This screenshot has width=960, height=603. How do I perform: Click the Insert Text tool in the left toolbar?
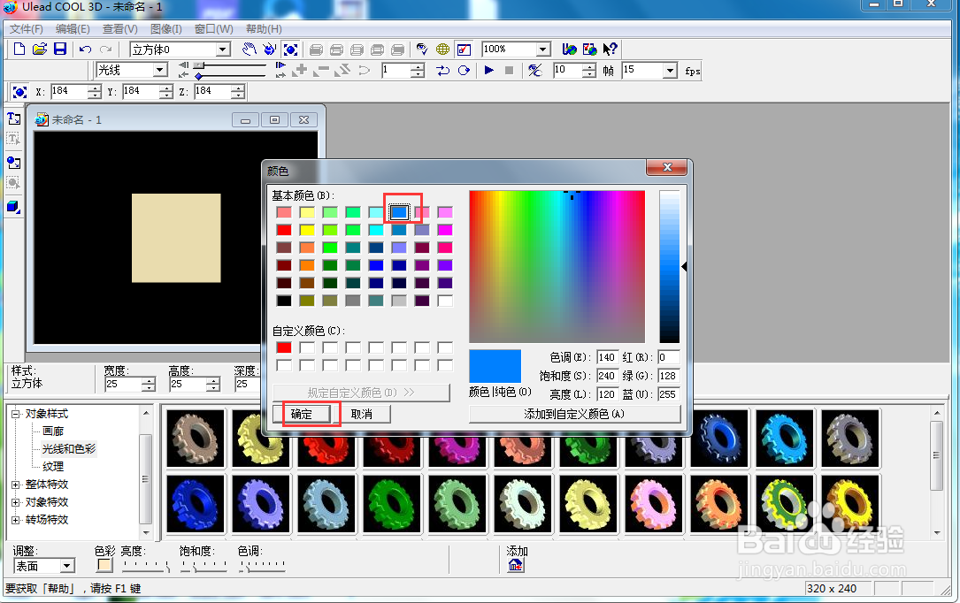(13, 118)
